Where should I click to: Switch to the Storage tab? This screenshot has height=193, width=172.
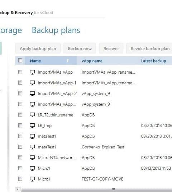[11, 30]
